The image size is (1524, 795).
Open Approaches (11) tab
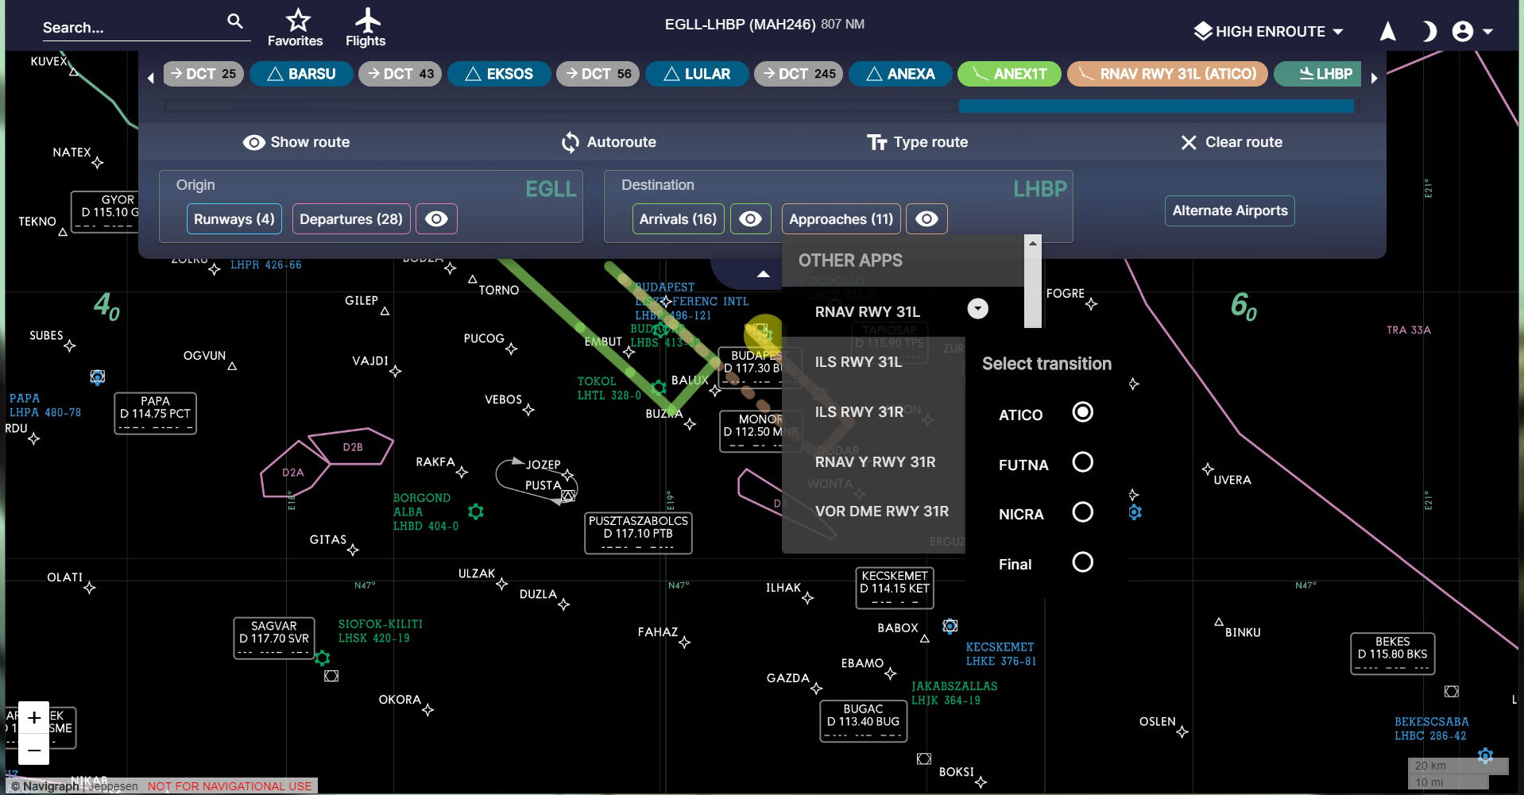coord(841,219)
